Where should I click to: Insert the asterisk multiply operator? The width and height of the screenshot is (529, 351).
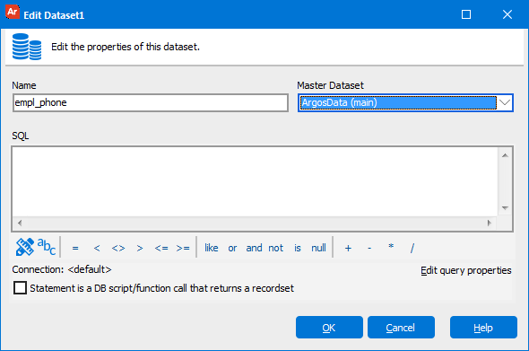(391, 247)
